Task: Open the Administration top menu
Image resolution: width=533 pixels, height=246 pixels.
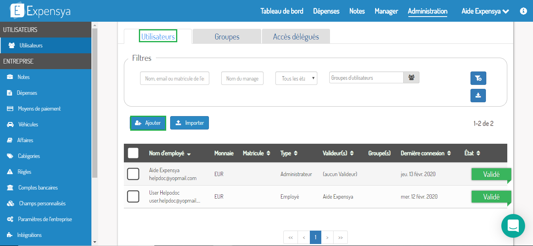Action: 428,11
